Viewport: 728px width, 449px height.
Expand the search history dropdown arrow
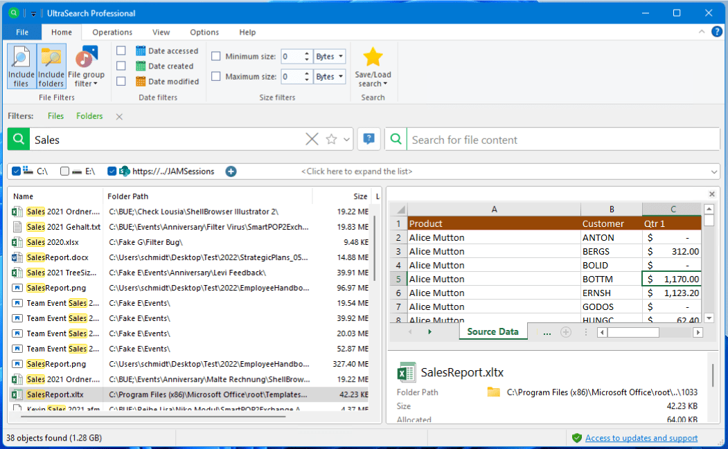coord(346,140)
